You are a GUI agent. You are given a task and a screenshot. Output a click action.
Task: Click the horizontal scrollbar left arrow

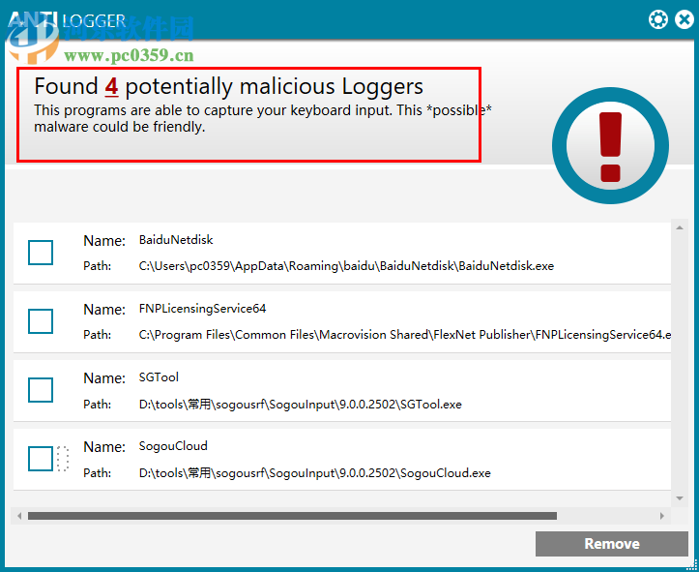coord(19,516)
